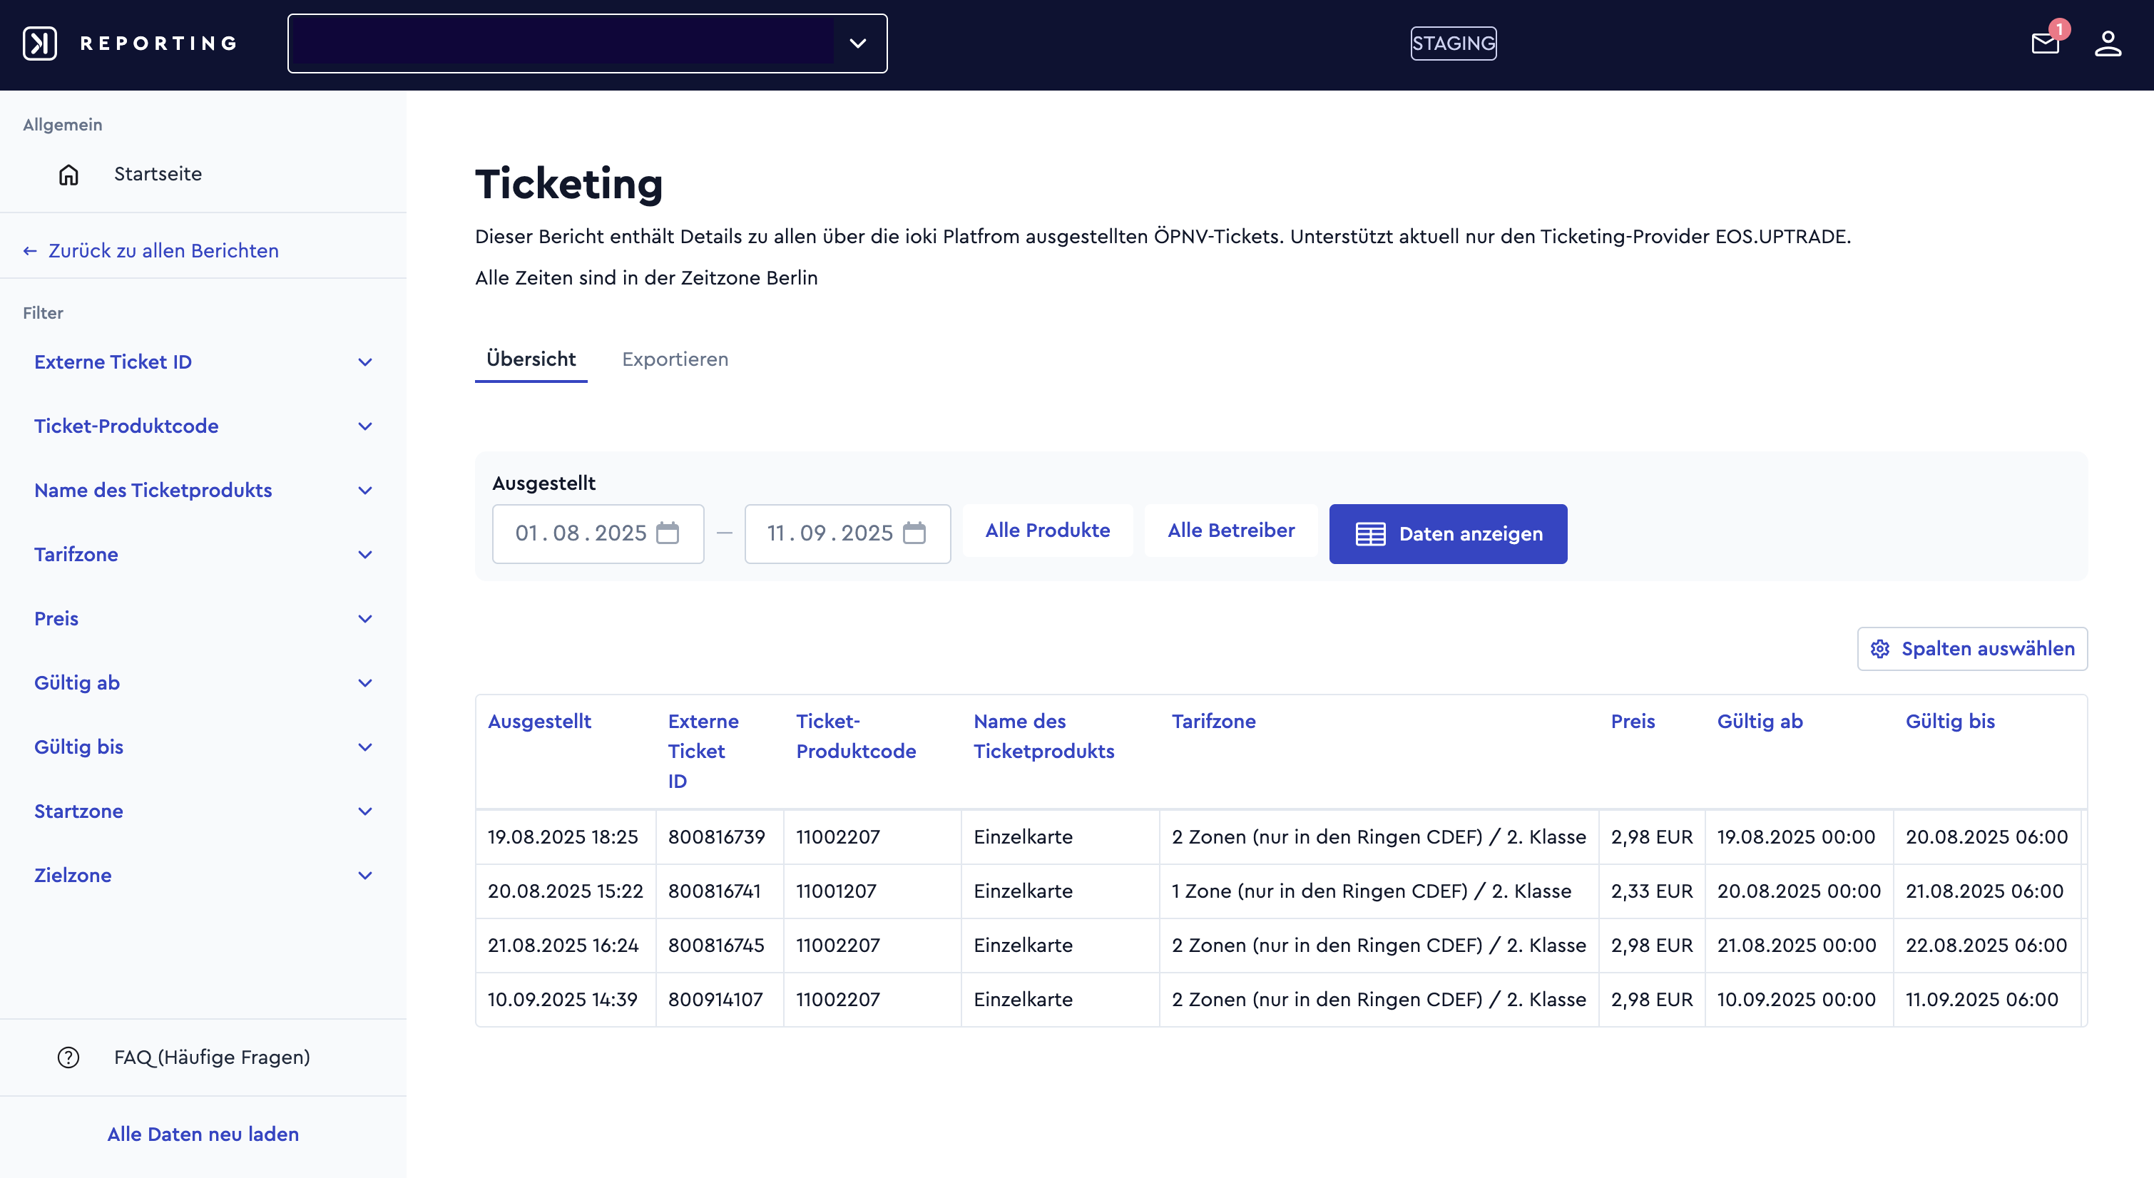Sort by Ausgestellt column header

point(539,722)
